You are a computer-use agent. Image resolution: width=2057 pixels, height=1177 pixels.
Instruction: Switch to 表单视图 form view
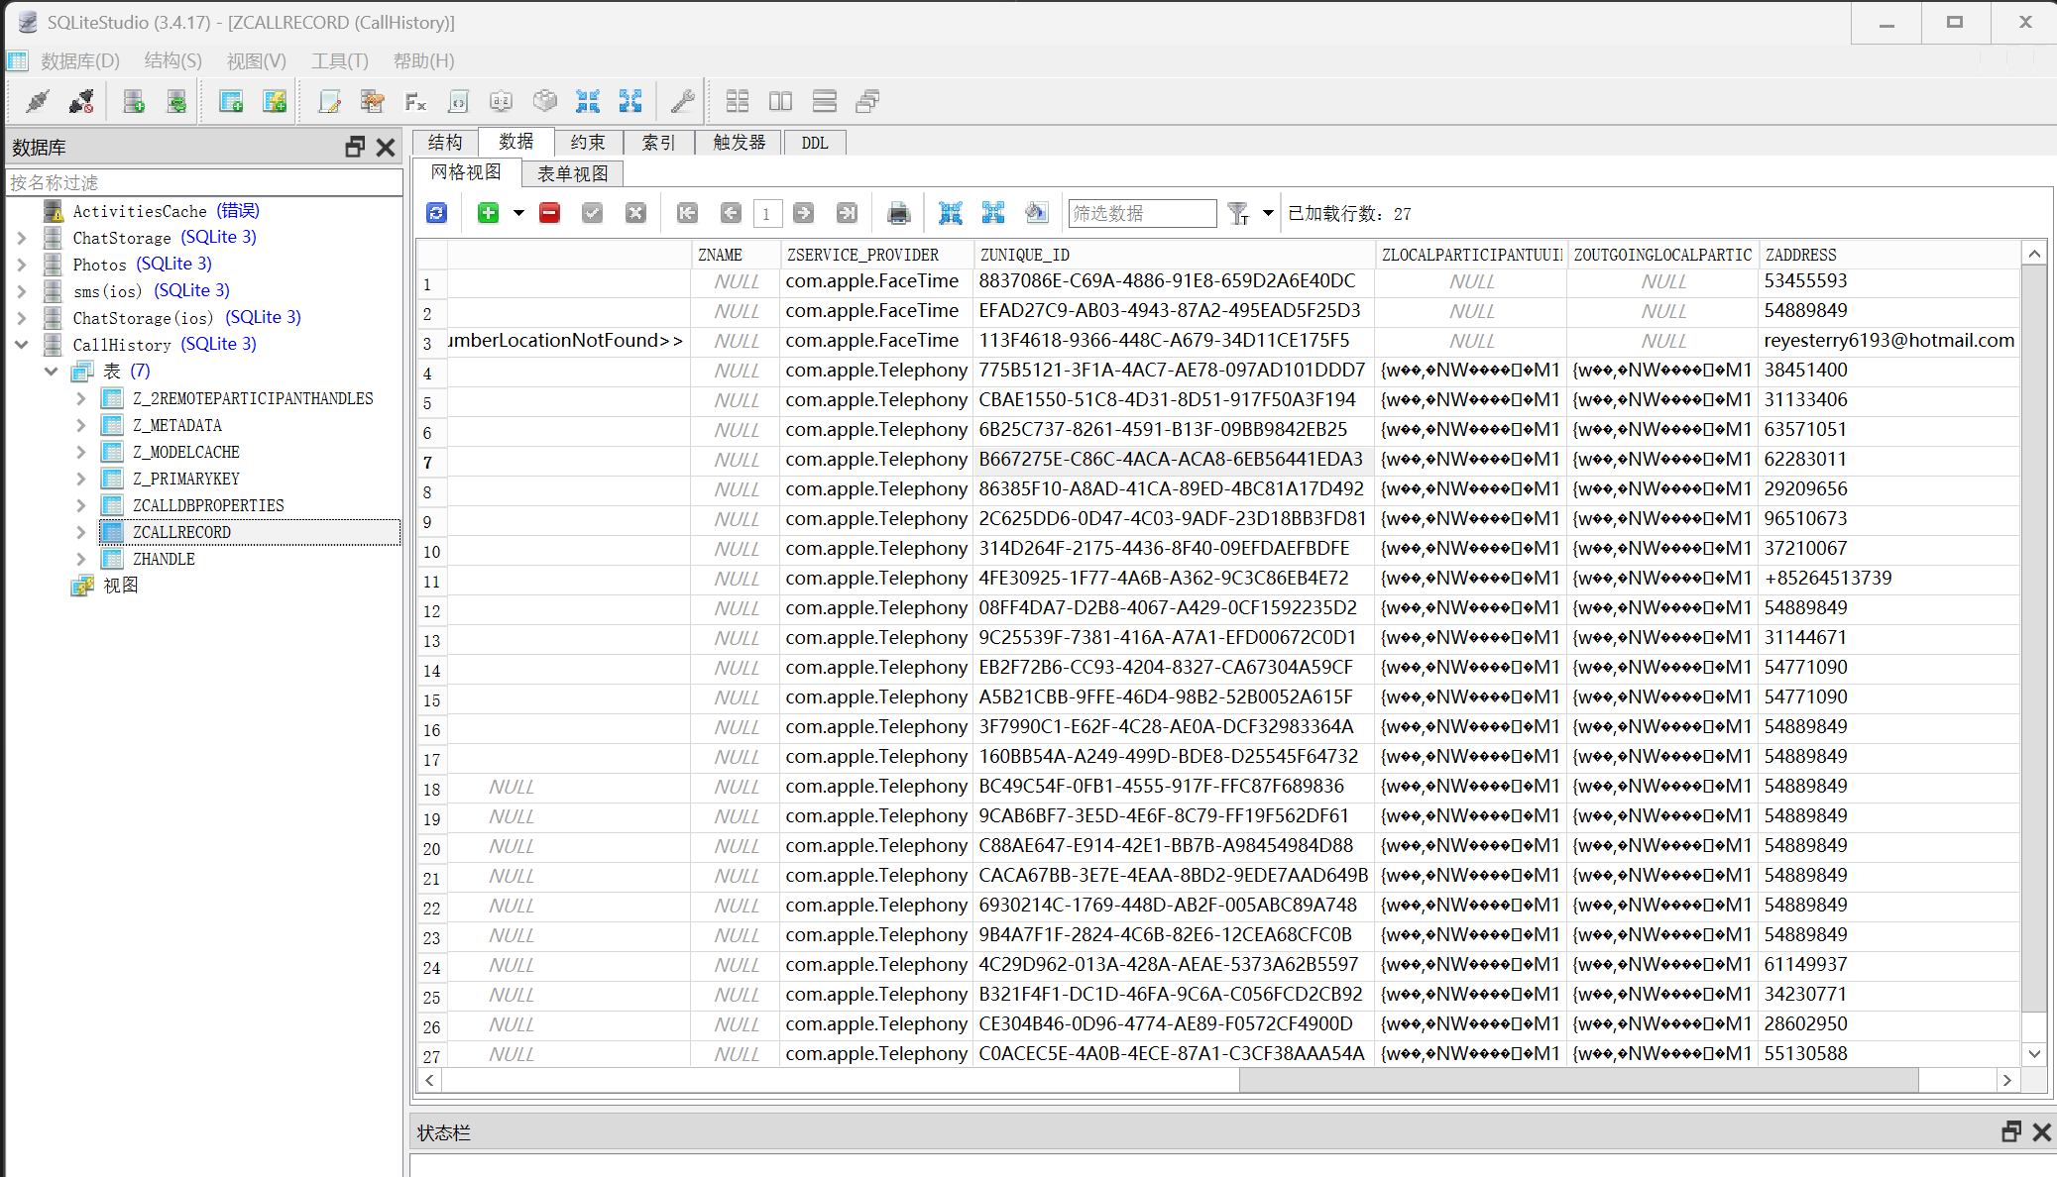[x=572, y=173]
